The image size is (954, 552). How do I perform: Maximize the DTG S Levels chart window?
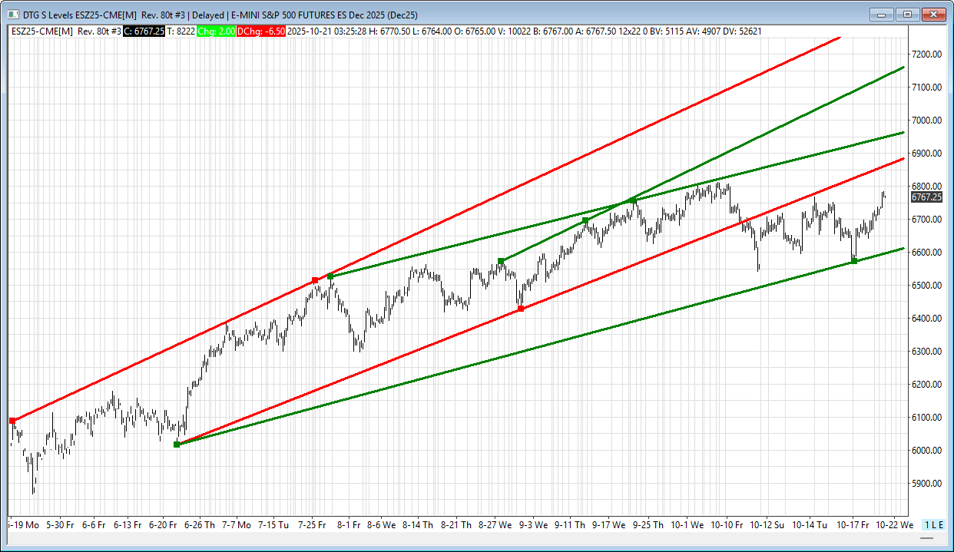908,14
